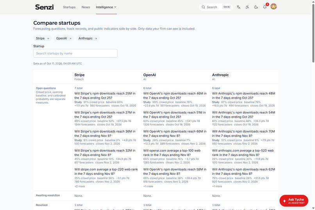Click the page vertical scrollbar
Viewport: 315px width, 210px height.
pyautogui.click(x=313, y=33)
